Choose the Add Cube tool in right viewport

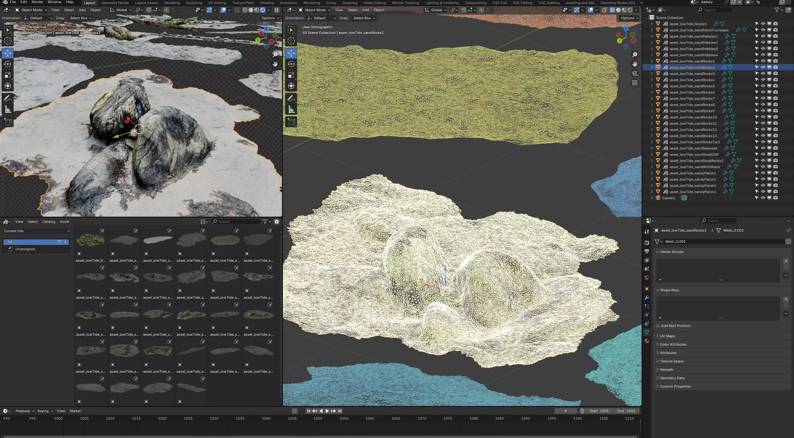coord(291,122)
